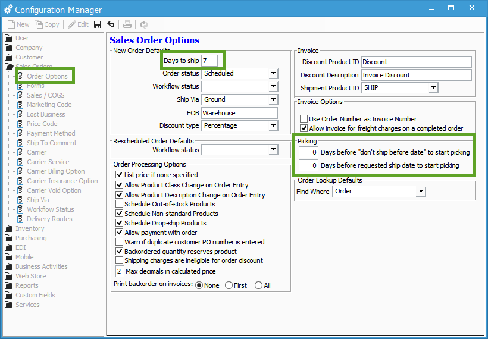
Task: Select All for print backorder on invoices
Action: [x=258, y=285]
